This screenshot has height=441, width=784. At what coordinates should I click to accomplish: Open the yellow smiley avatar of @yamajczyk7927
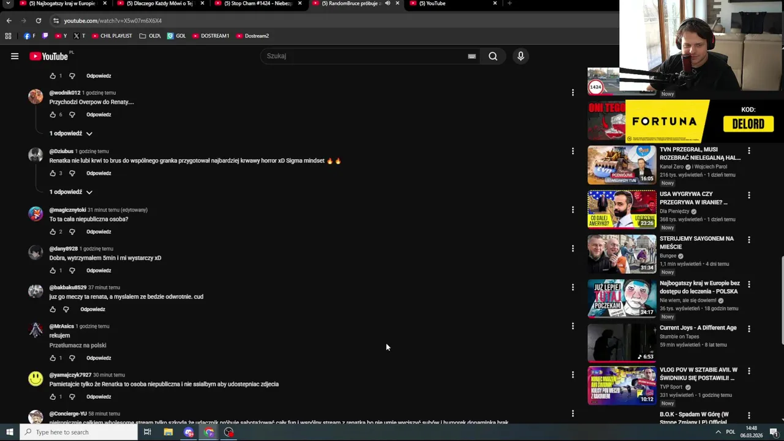[x=36, y=379]
